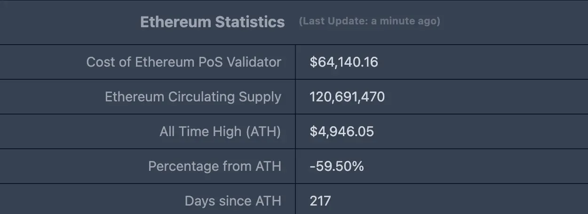
Task: Click "(ATH)" in the All Time High label
Action: [263, 131]
